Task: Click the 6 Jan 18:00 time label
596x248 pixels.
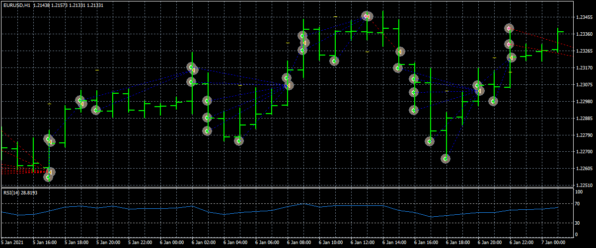Action: coord(458,243)
